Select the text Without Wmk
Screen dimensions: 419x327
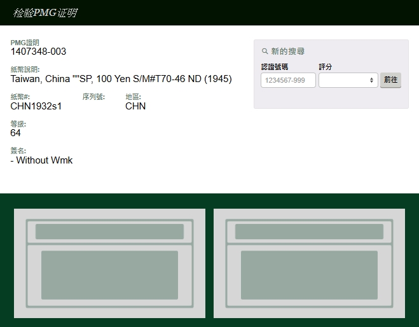tap(44, 160)
